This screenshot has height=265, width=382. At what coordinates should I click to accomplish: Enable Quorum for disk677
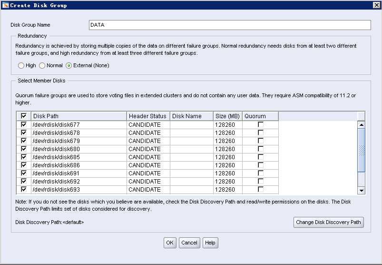pos(260,124)
